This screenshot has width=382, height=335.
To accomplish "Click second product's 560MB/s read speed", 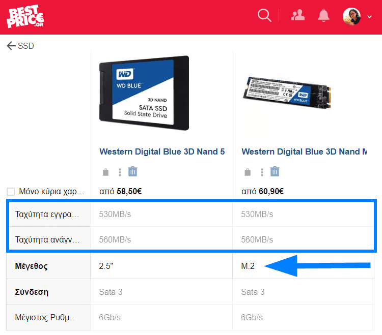I will coord(257,240).
